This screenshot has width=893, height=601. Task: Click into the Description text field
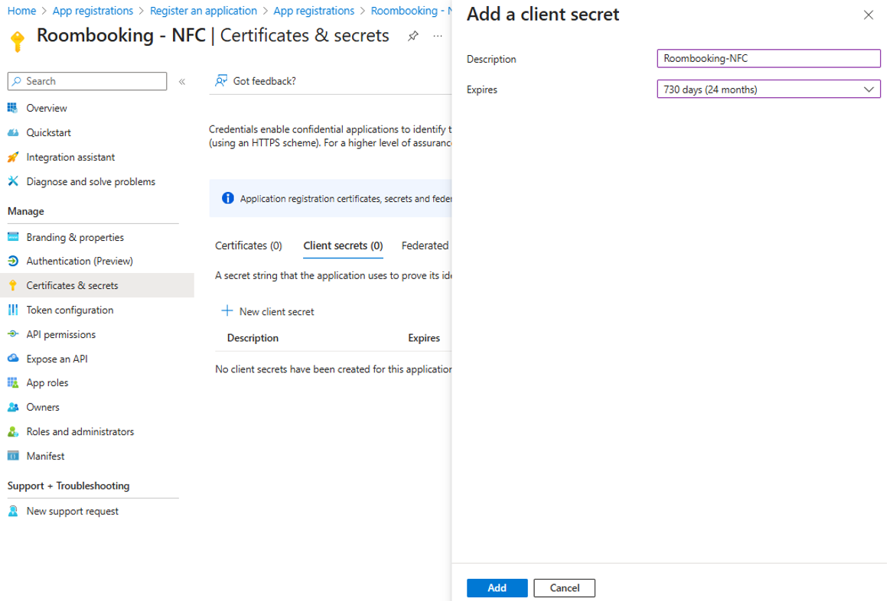point(768,59)
